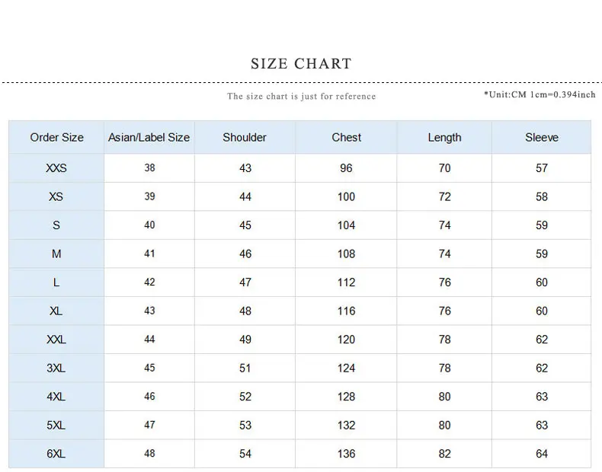Click label size 40 in S row

[149, 225]
